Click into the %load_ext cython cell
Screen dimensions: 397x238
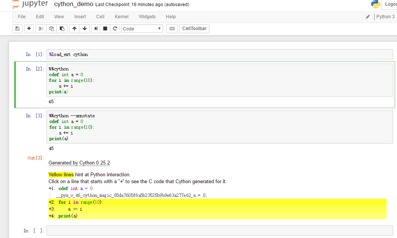click(x=220, y=54)
